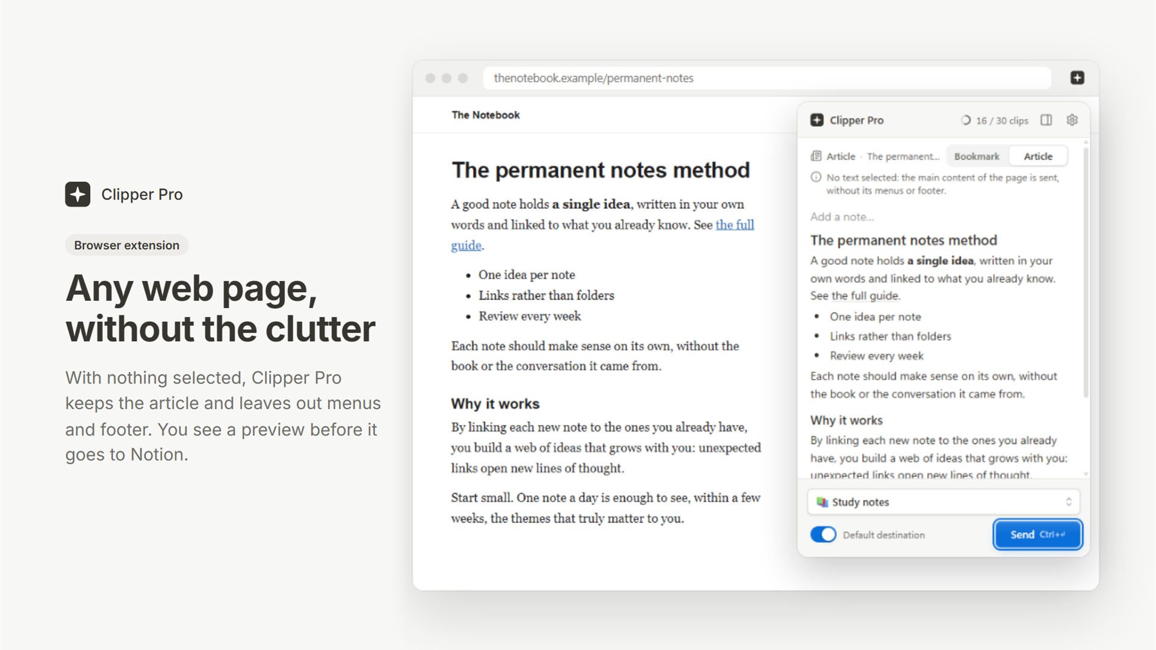Viewport: 1156px width, 650px height.
Task: Click the info icon beside 'No text selected'
Action: [x=816, y=177]
